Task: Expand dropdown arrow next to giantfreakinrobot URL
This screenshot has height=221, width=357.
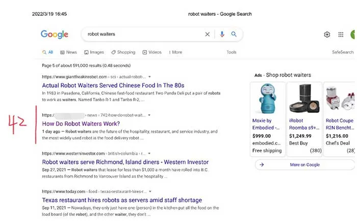Action: (149, 77)
